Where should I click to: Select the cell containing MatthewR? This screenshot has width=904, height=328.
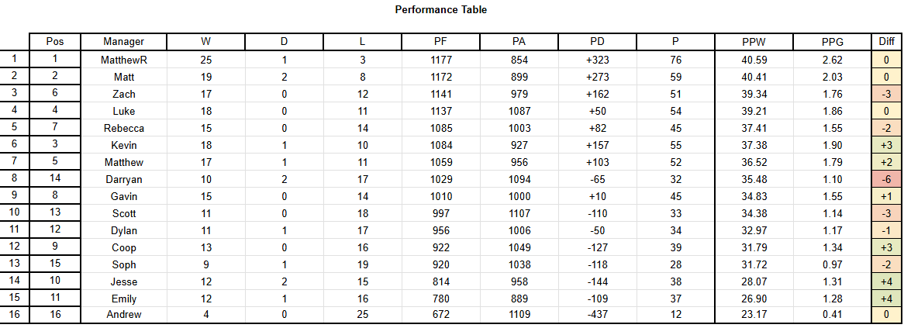pyautogui.click(x=123, y=60)
